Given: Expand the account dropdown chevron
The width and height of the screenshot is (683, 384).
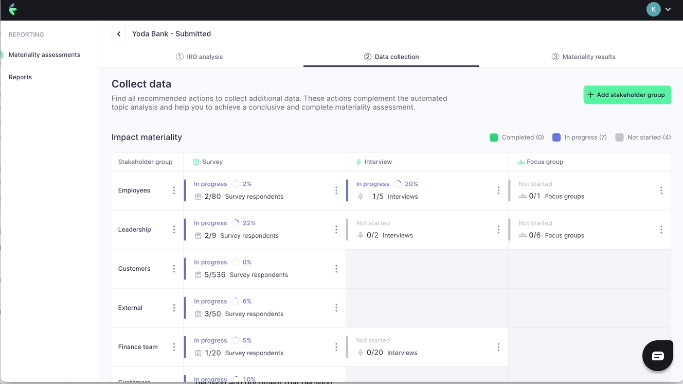Looking at the screenshot, I should [668, 9].
